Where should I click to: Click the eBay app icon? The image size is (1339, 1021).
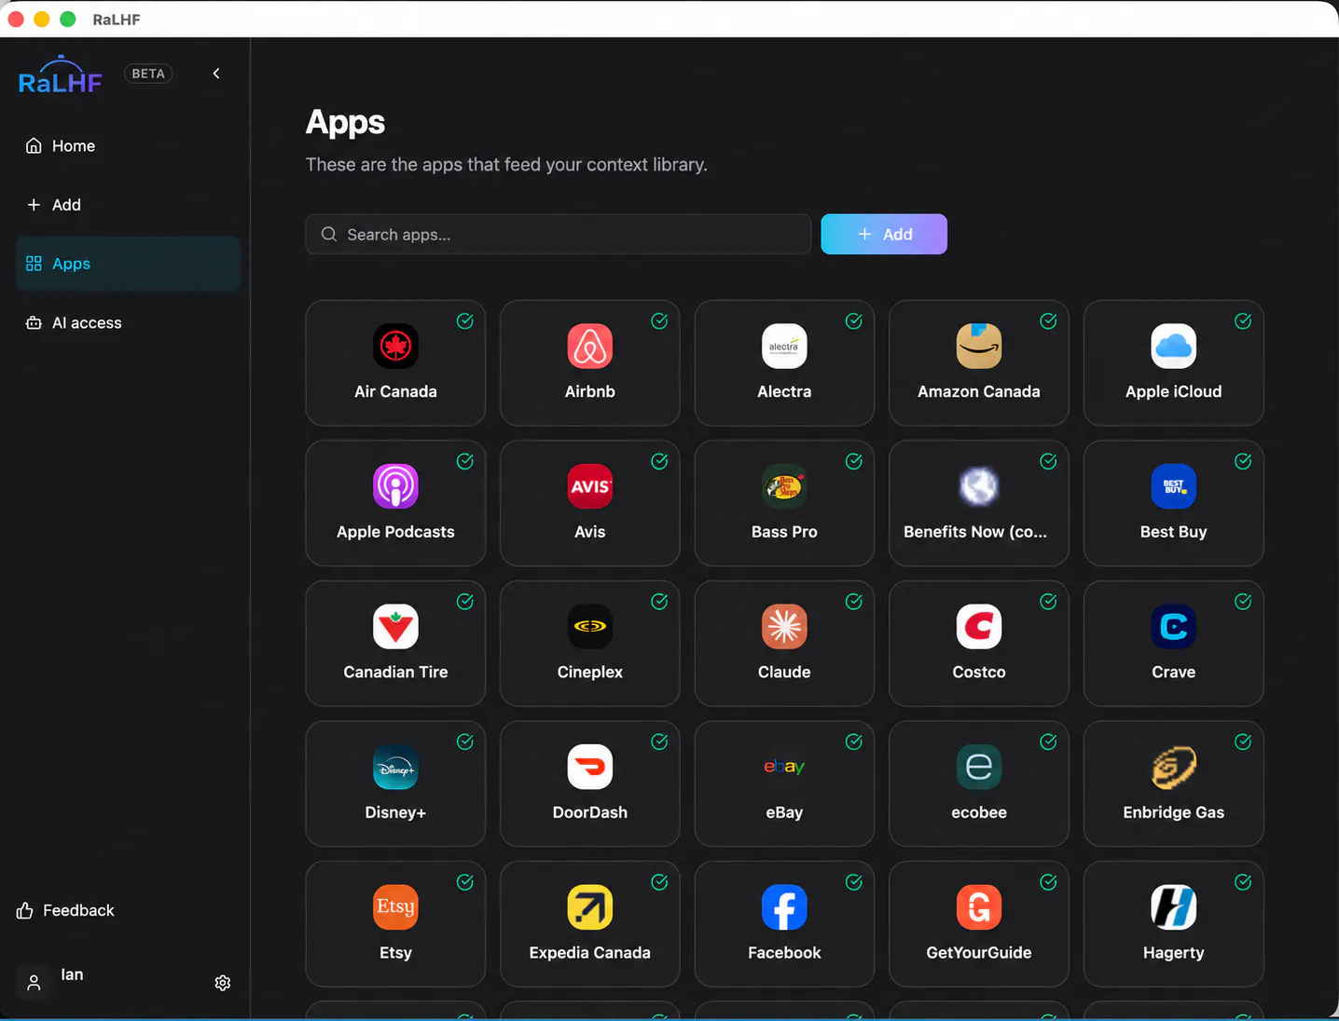pos(784,768)
